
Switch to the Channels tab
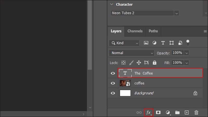[x=135, y=31]
